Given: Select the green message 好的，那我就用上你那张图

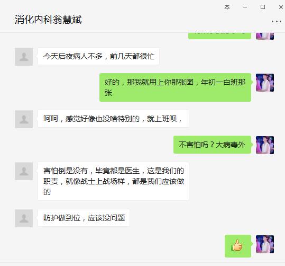Looking at the screenshot, I should tap(175, 87).
